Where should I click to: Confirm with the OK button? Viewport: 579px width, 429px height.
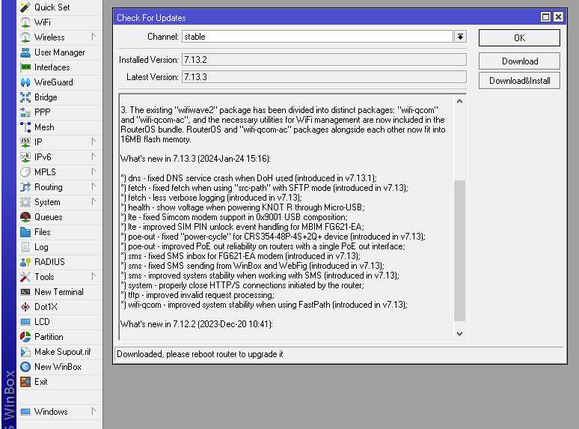click(x=519, y=38)
